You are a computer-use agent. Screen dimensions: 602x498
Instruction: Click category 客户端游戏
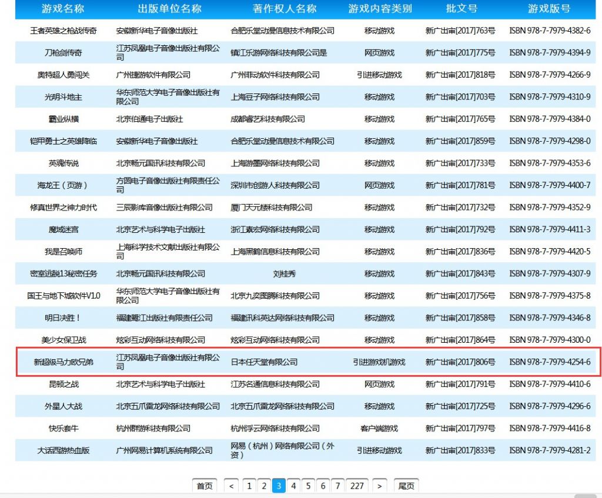[379, 428]
